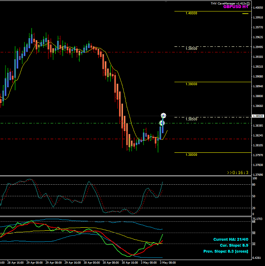Click the 30 Apr 16:00 time label
Image resolution: width=265 pixels, height=266 pixels.
coord(130,263)
